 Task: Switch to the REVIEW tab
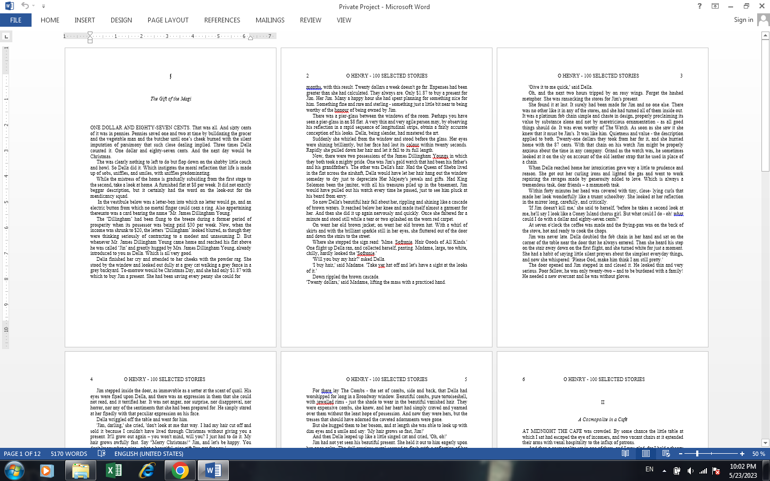(x=311, y=20)
